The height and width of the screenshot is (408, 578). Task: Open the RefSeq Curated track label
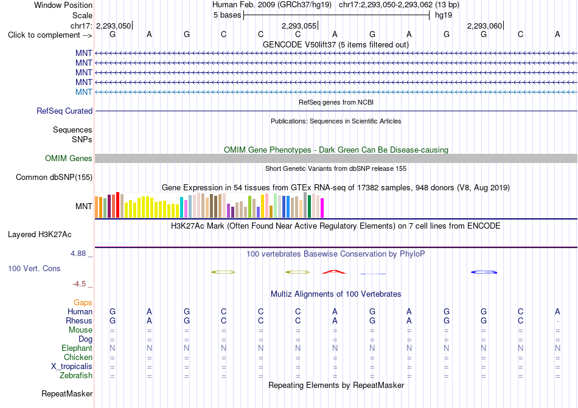pos(64,111)
